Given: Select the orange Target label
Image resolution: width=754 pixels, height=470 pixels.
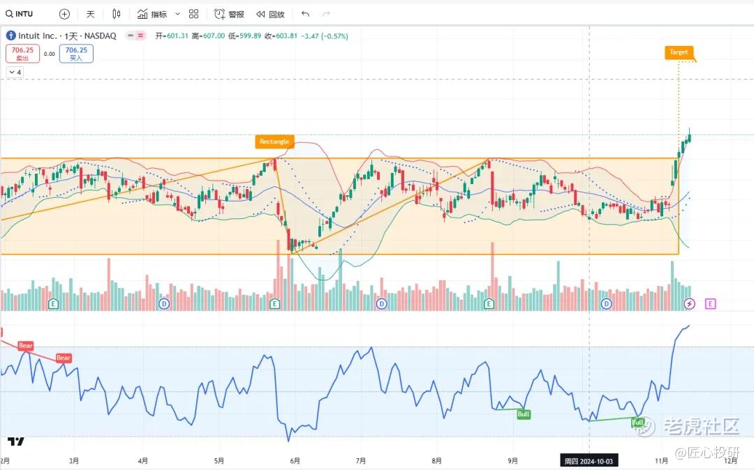Looking at the screenshot, I should pos(679,52).
